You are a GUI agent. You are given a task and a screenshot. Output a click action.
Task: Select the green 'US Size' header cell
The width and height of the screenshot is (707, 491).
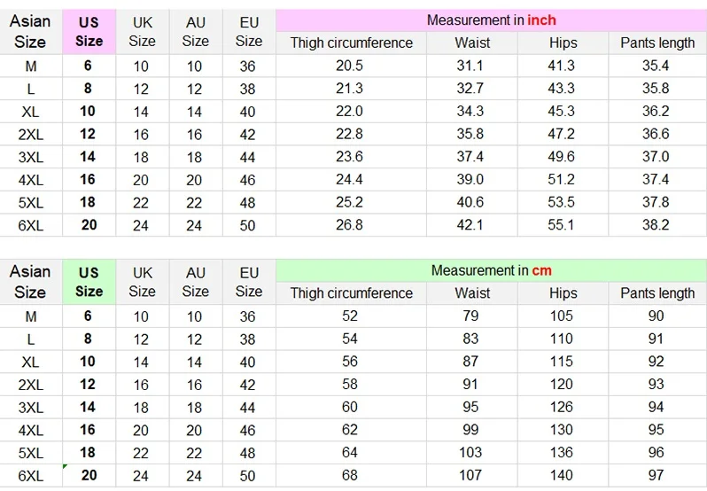[x=89, y=282]
